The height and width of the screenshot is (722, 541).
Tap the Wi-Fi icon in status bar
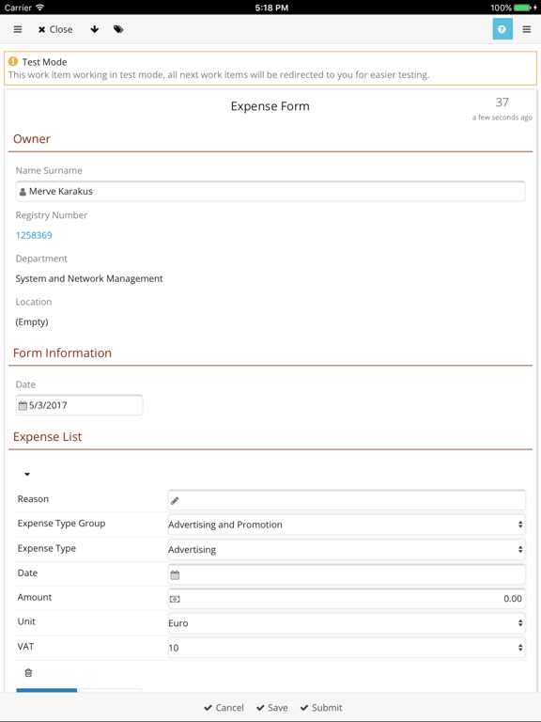coord(40,8)
